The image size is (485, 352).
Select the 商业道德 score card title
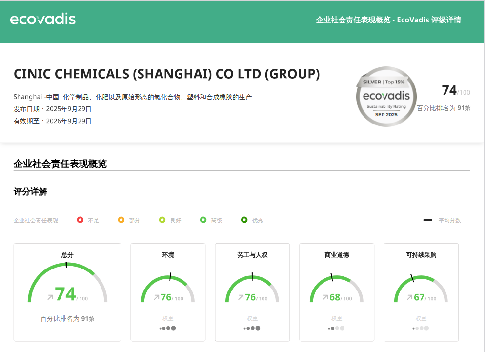(x=337, y=255)
